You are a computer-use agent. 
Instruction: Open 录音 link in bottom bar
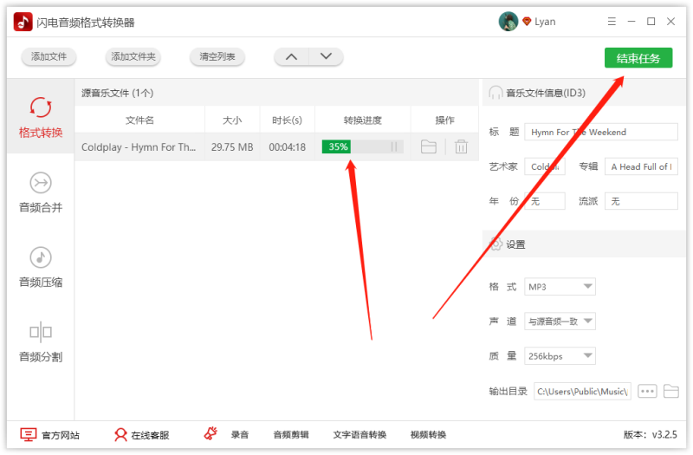(x=240, y=435)
